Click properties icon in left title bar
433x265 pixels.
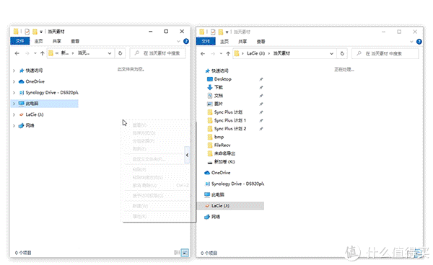[27, 32]
